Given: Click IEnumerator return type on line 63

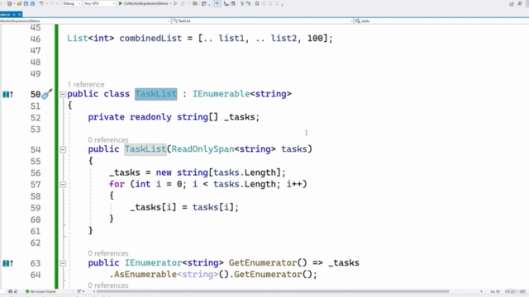Looking at the screenshot, I should click(154, 262).
